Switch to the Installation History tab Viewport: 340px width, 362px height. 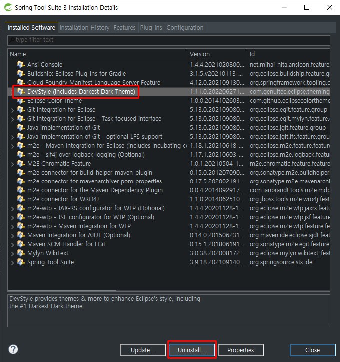[84, 28]
